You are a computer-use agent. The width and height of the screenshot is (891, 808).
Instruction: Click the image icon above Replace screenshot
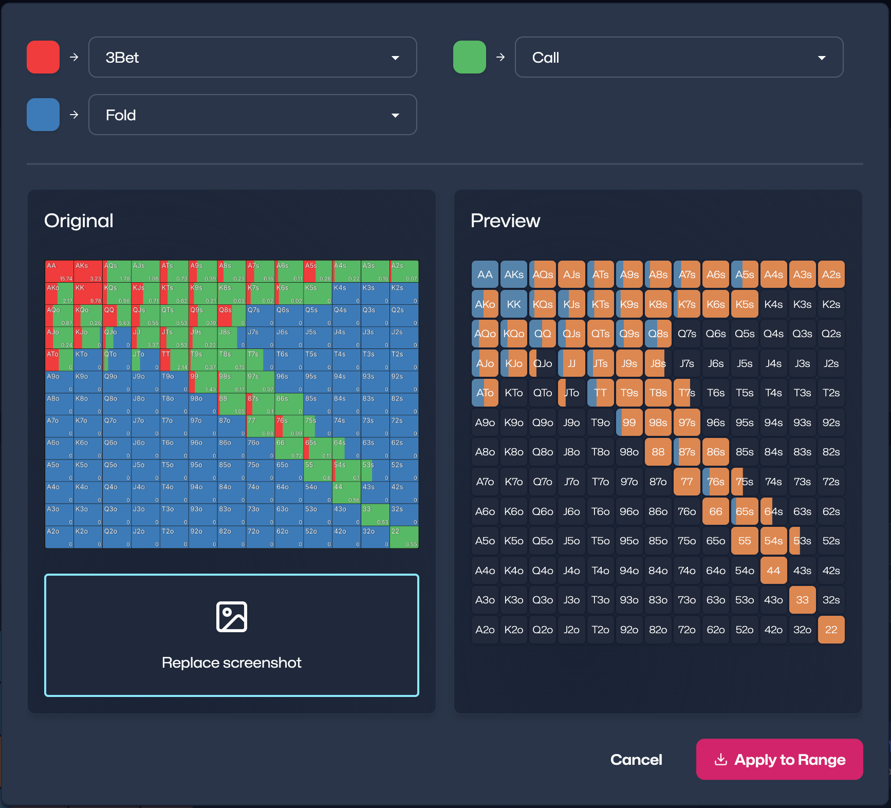pyautogui.click(x=232, y=616)
